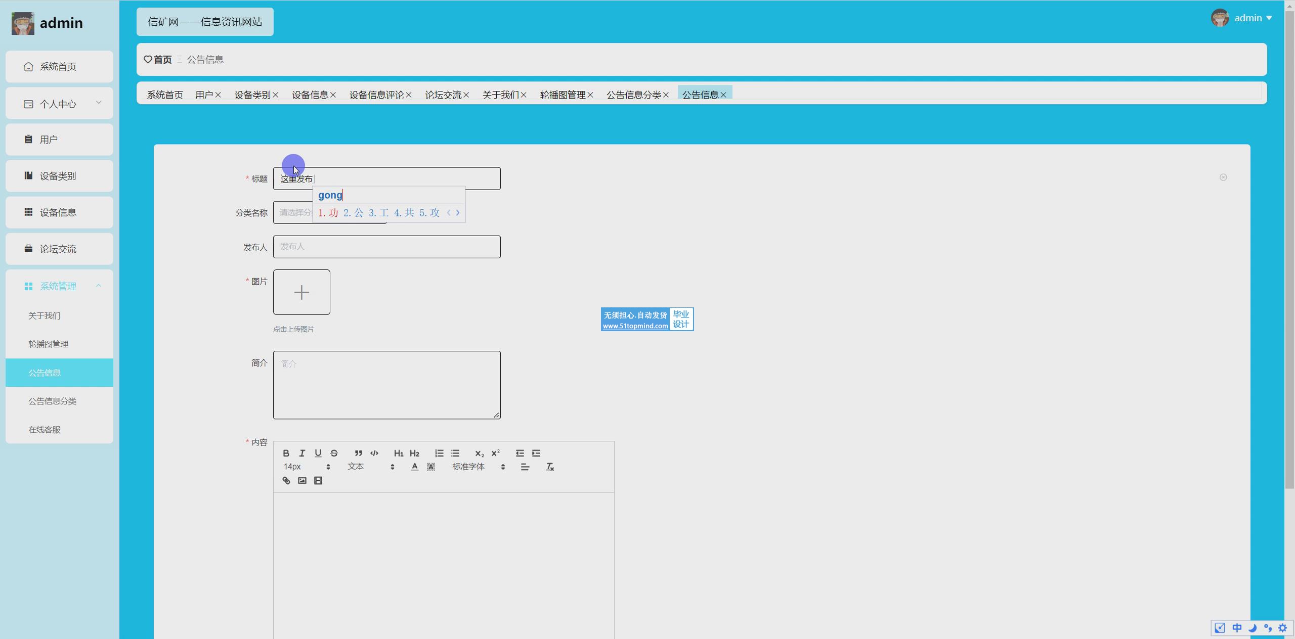
Task: Pick a text color with the A icon
Action: (414, 467)
